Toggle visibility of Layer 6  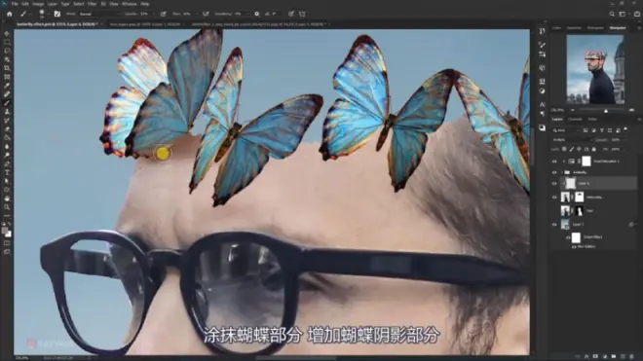554,184
